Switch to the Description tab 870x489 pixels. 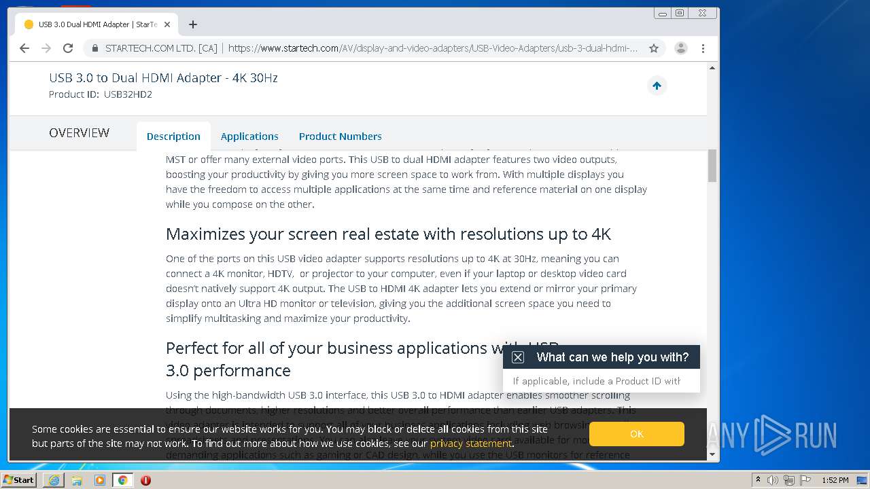click(173, 136)
